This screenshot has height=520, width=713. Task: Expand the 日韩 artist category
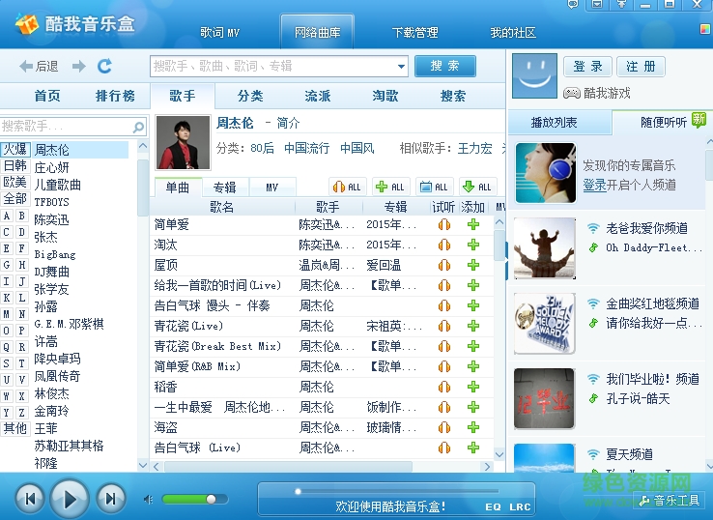click(14, 165)
